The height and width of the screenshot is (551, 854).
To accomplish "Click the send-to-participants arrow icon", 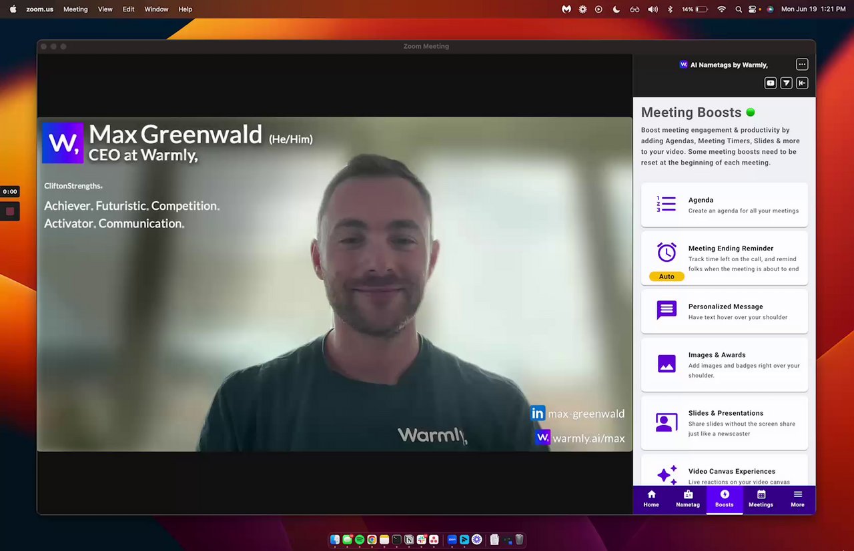I will coord(787,83).
